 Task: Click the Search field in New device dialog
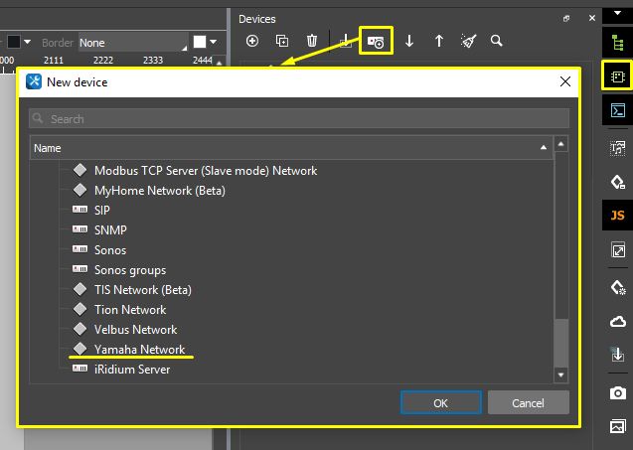[298, 119]
